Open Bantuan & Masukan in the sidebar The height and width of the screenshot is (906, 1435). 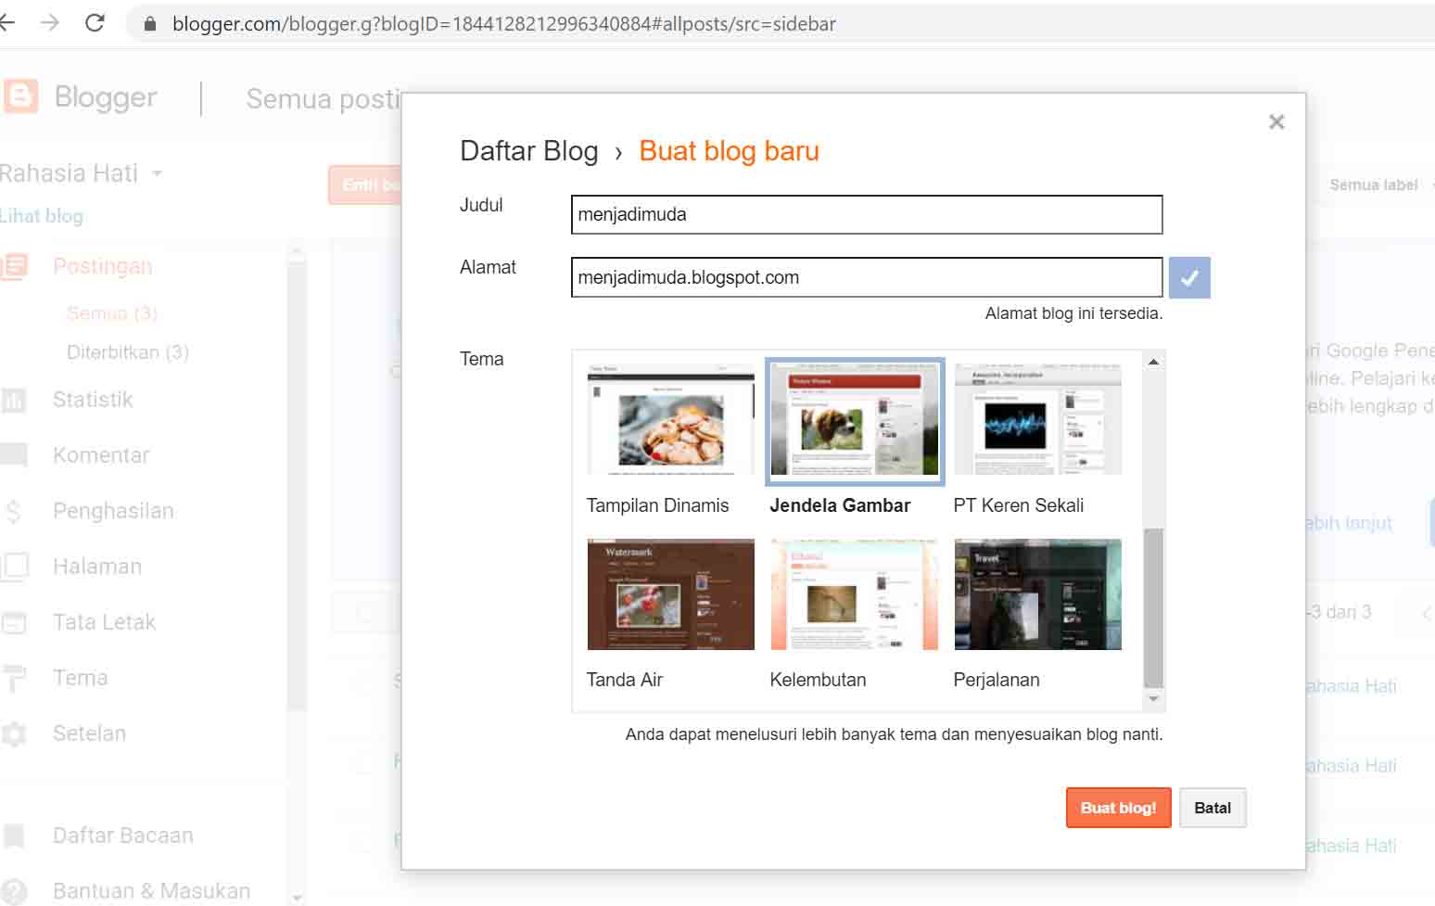152,891
